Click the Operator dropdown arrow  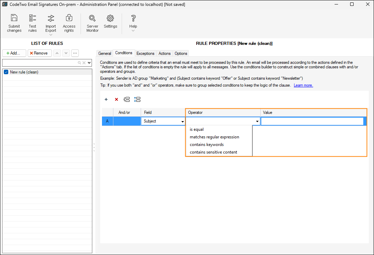click(x=257, y=121)
